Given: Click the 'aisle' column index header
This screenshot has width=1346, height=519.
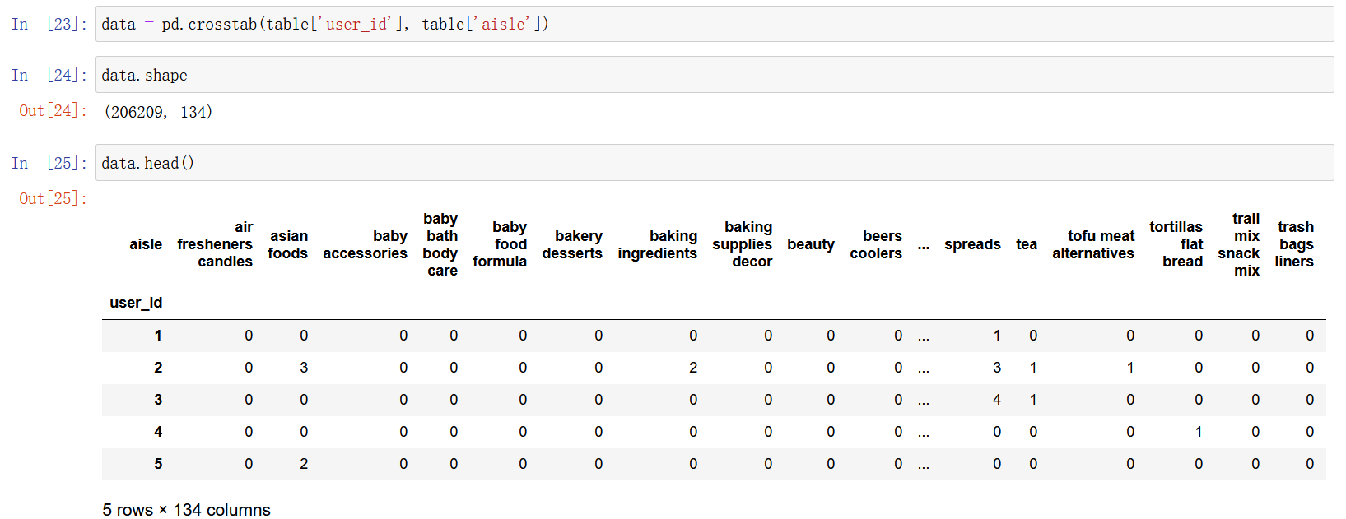Looking at the screenshot, I should [146, 244].
